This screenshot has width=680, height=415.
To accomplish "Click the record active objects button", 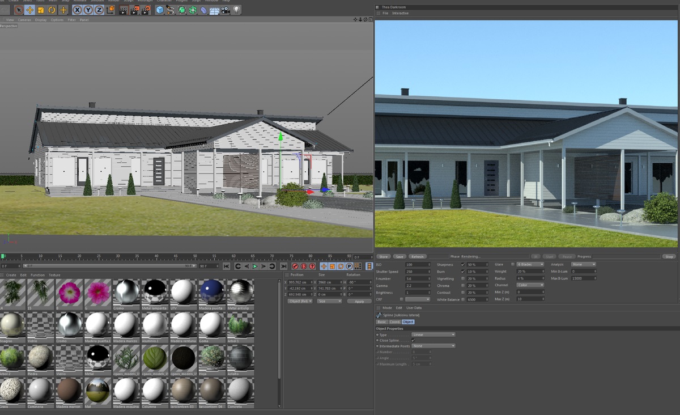I will pyautogui.click(x=295, y=266).
